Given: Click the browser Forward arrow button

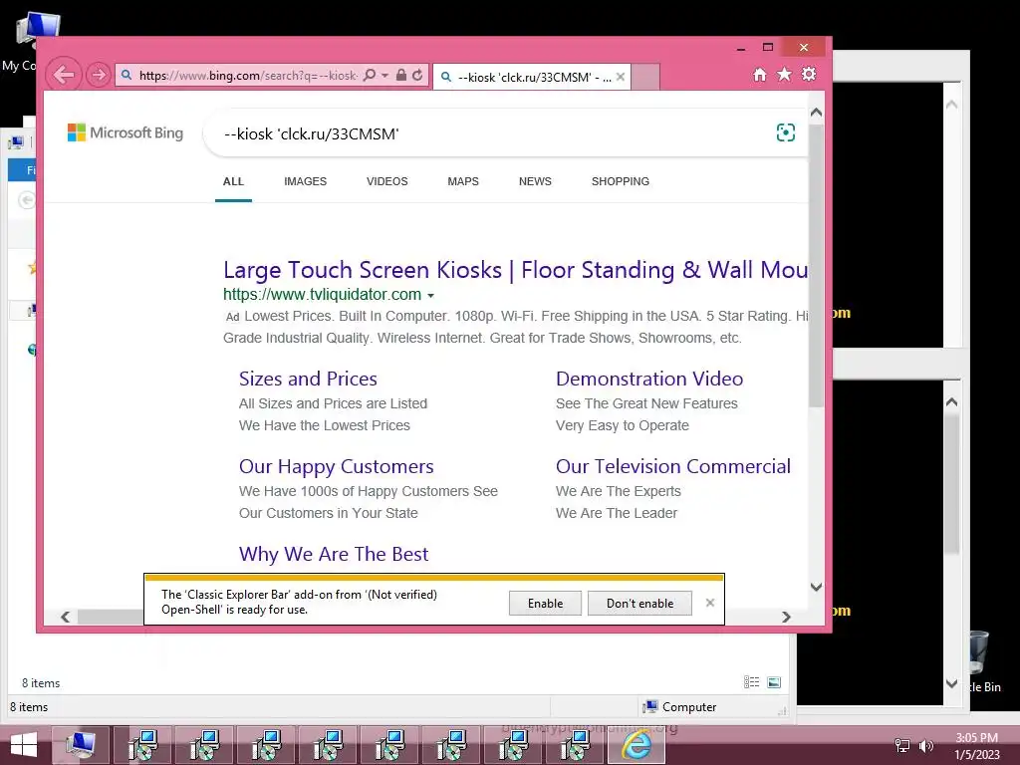Looking at the screenshot, I should click(x=98, y=75).
